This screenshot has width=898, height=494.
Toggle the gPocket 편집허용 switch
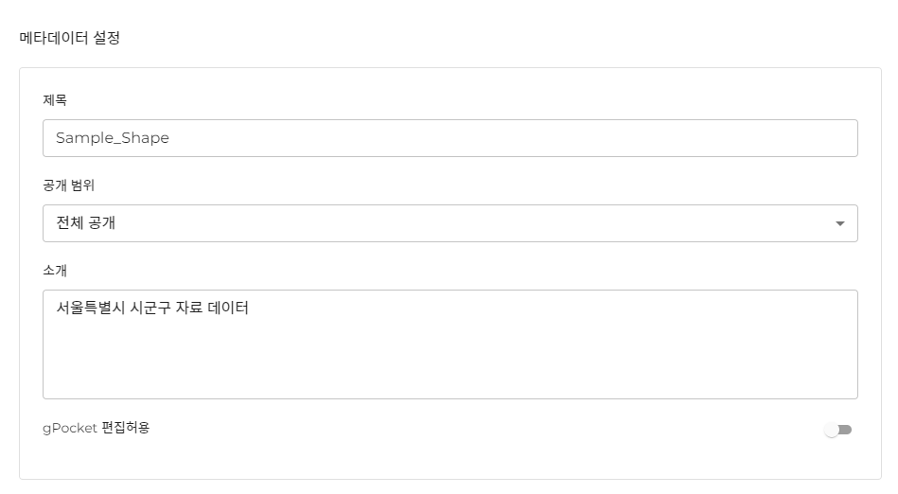click(837, 430)
